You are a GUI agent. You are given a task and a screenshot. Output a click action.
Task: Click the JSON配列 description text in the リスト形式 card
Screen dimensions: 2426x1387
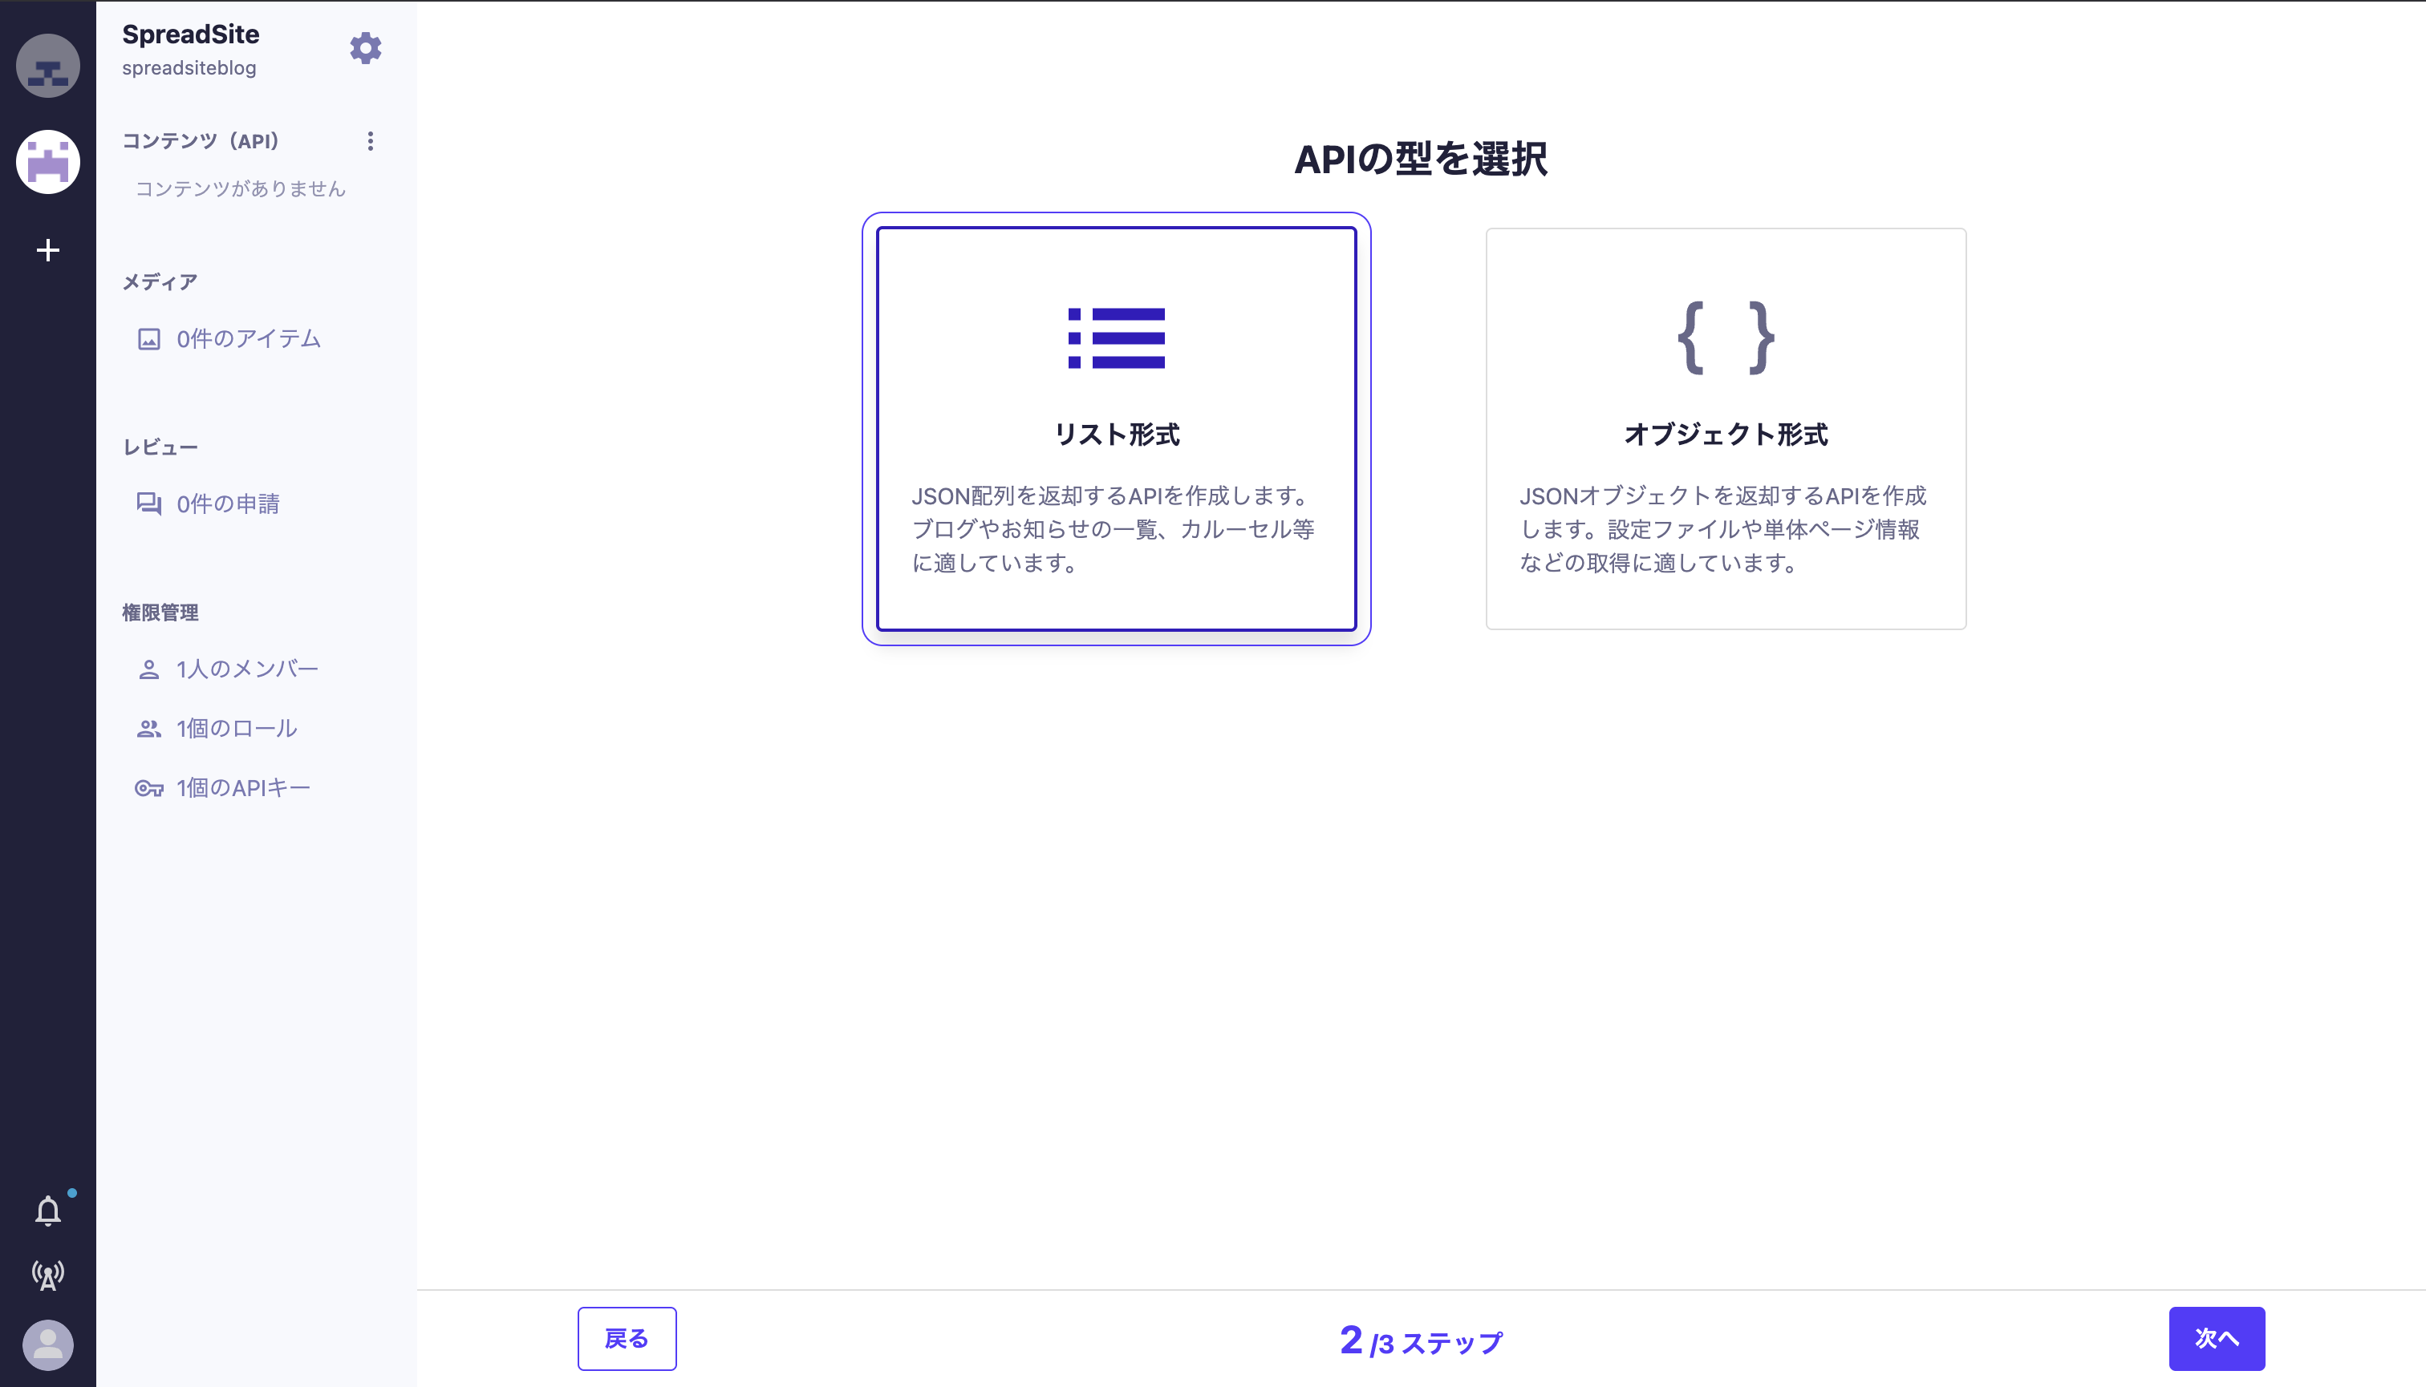tap(1114, 530)
